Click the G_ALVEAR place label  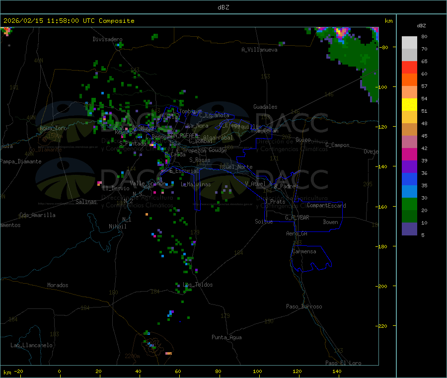(297, 218)
